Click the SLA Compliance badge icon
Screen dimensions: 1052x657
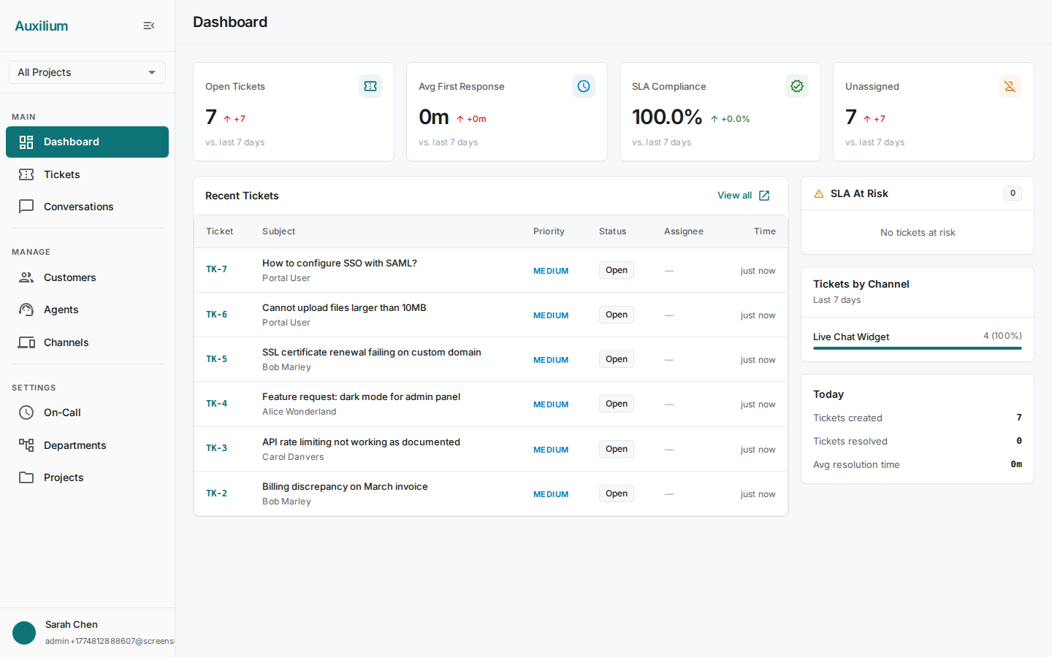(x=797, y=85)
